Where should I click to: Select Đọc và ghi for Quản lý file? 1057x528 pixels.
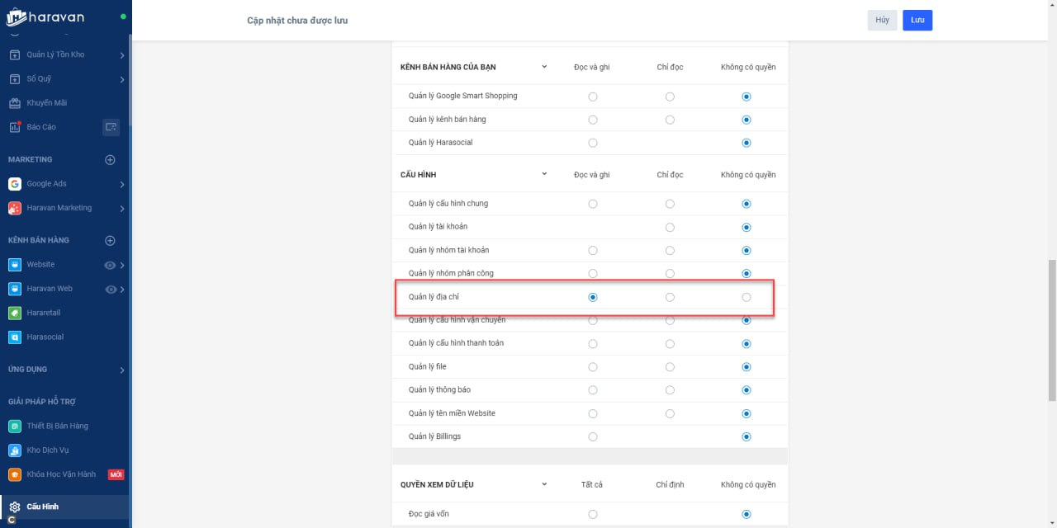[x=593, y=367]
